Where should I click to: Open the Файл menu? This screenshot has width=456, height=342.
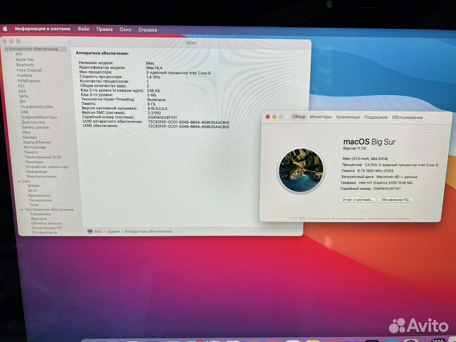coord(84,29)
